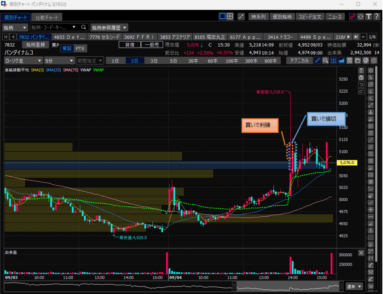Open the 銘柄参照履歴 dropdown
This screenshot has width=383, height=294.
click(109, 27)
